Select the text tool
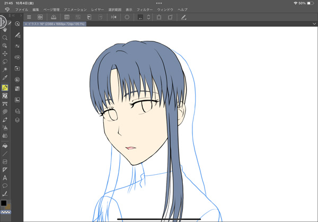 [5, 177]
